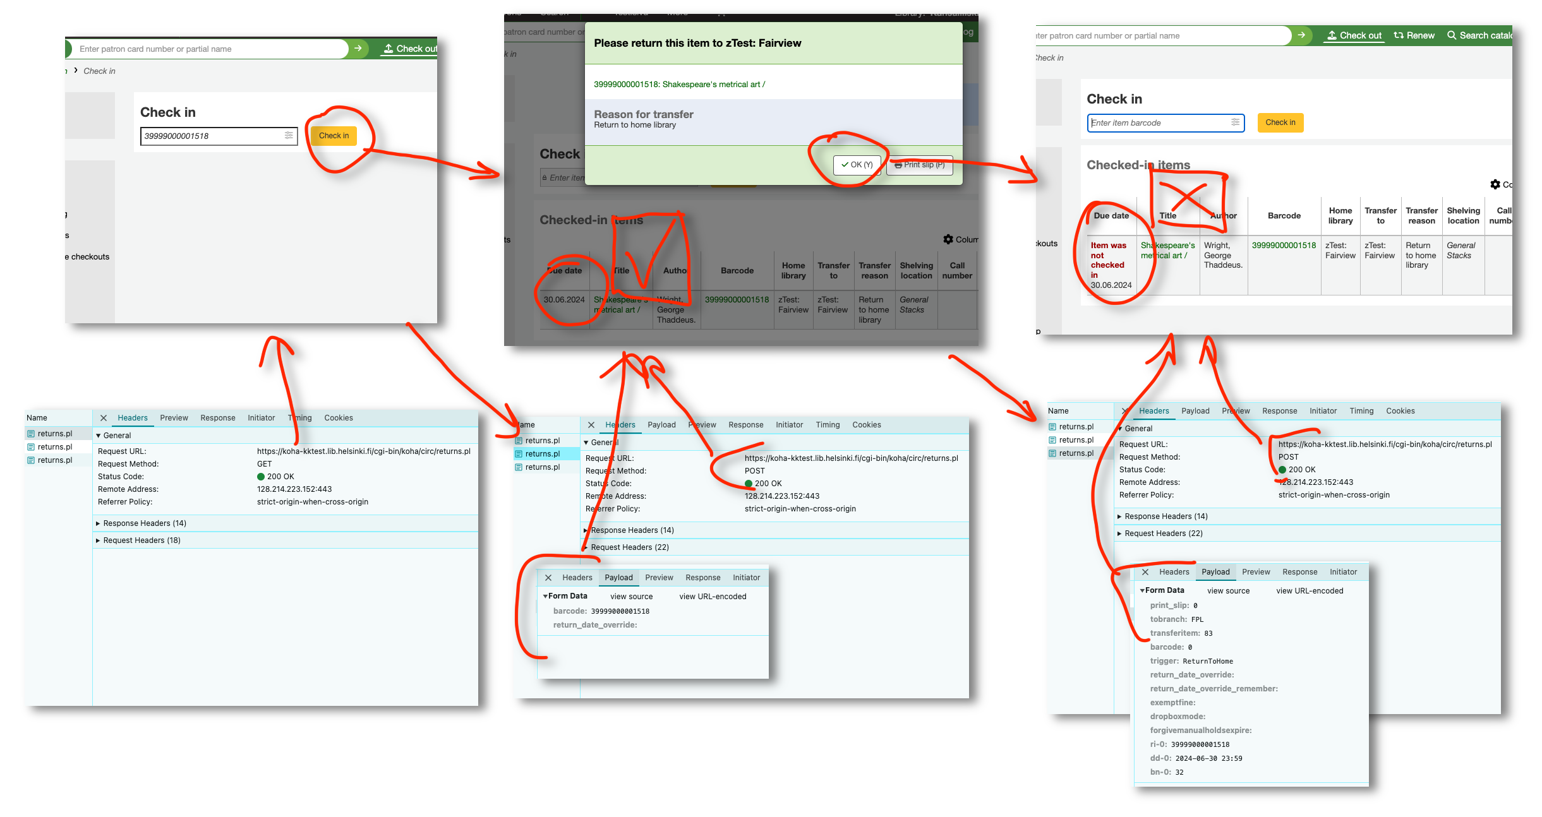Image resolution: width=1542 pixels, height=817 pixels.
Task: Open the Cookies tab in the left DevTools panel
Action: click(x=338, y=418)
